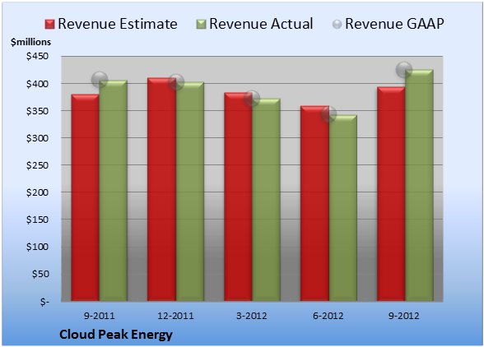Click the GAAP marker above 6-2012
Viewport: 484px width, 347px height.
pyautogui.click(x=328, y=114)
